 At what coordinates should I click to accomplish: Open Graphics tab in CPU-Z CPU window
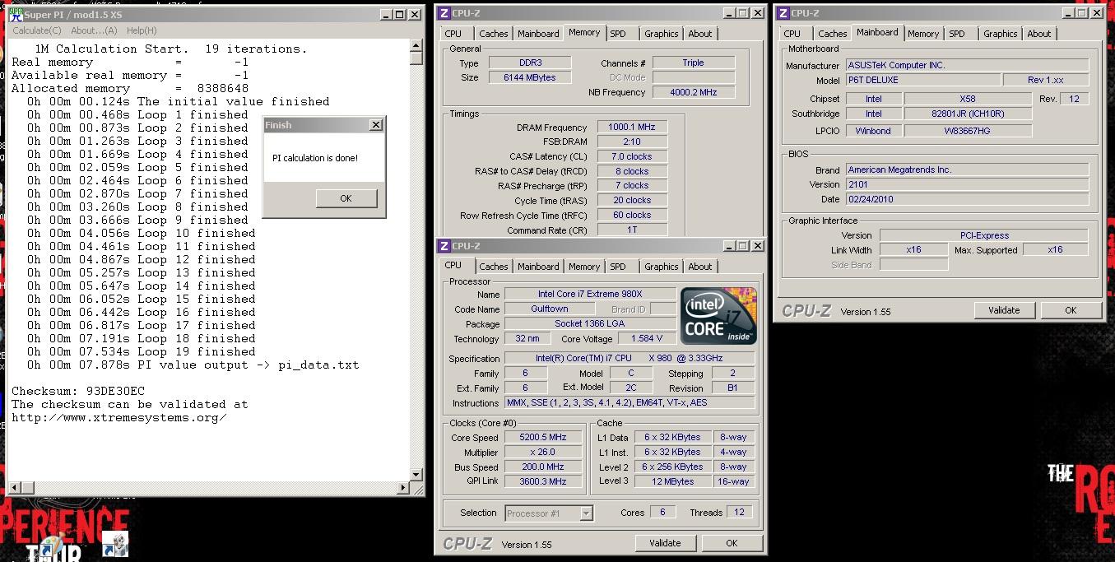tap(662, 267)
